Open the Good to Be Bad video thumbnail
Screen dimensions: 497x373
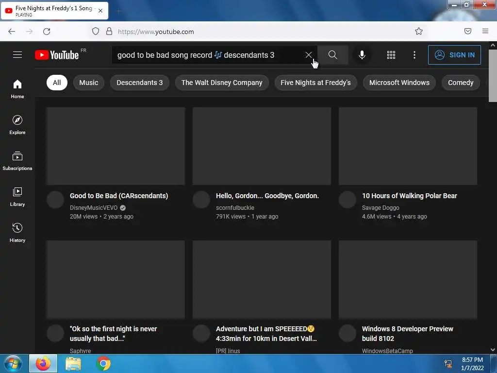[116, 146]
